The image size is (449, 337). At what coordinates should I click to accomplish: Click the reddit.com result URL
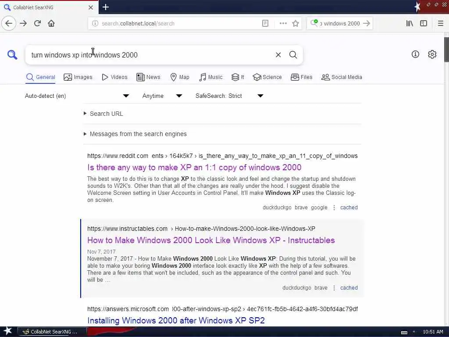coord(222,156)
